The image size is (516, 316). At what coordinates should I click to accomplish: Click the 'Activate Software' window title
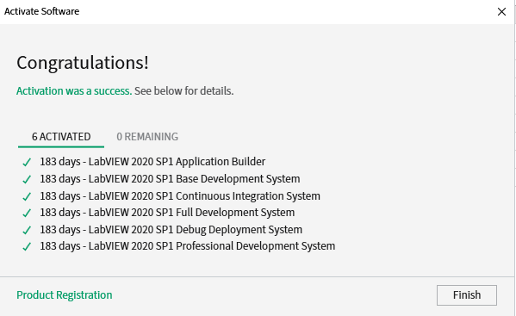pyautogui.click(x=42, y=11)
